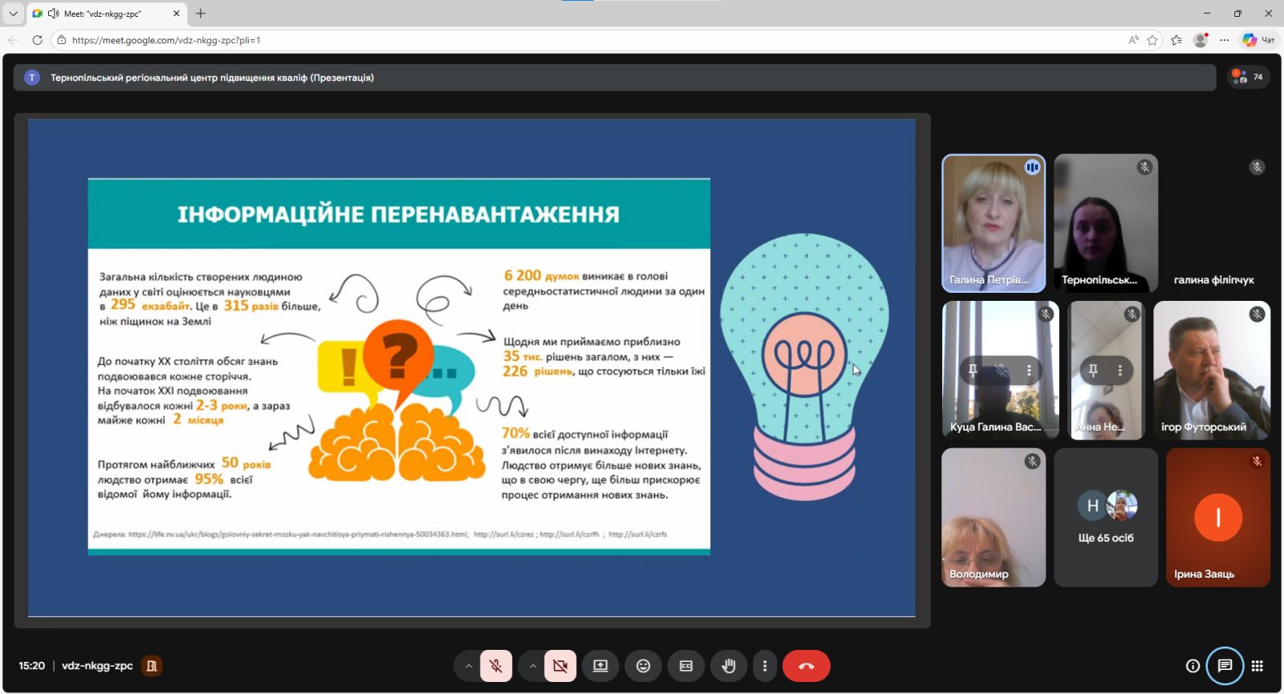The image size is (1284, 694).
Task: Toggle closed captions on
Action: [686, 666]
